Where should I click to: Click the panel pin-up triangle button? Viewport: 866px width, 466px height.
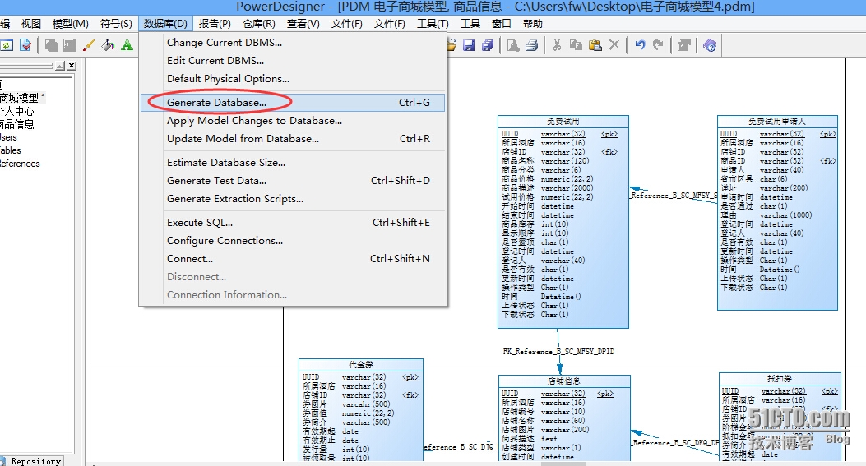[x=60, y=66]
